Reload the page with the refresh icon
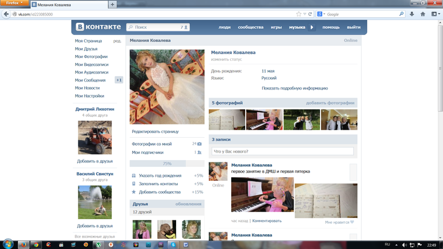This screenshot has height=249, width=443. [310, 14]
